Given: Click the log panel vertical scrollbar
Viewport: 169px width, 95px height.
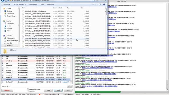Looking at the screenshot, I should (x=167, y=47).
